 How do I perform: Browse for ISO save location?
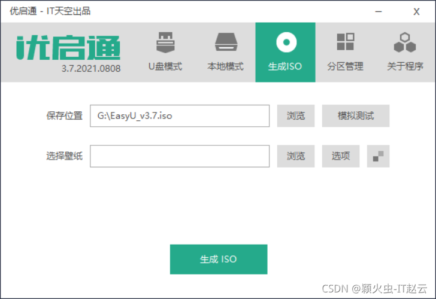tap(296, 116)
